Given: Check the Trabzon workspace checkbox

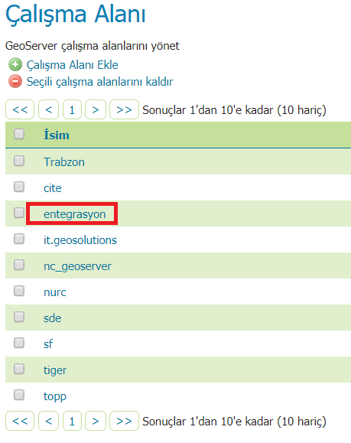Looking at the screenshot, I should click(19, 161).
